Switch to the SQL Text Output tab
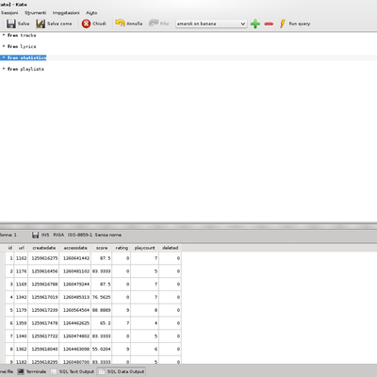 (x=73, y=371)
